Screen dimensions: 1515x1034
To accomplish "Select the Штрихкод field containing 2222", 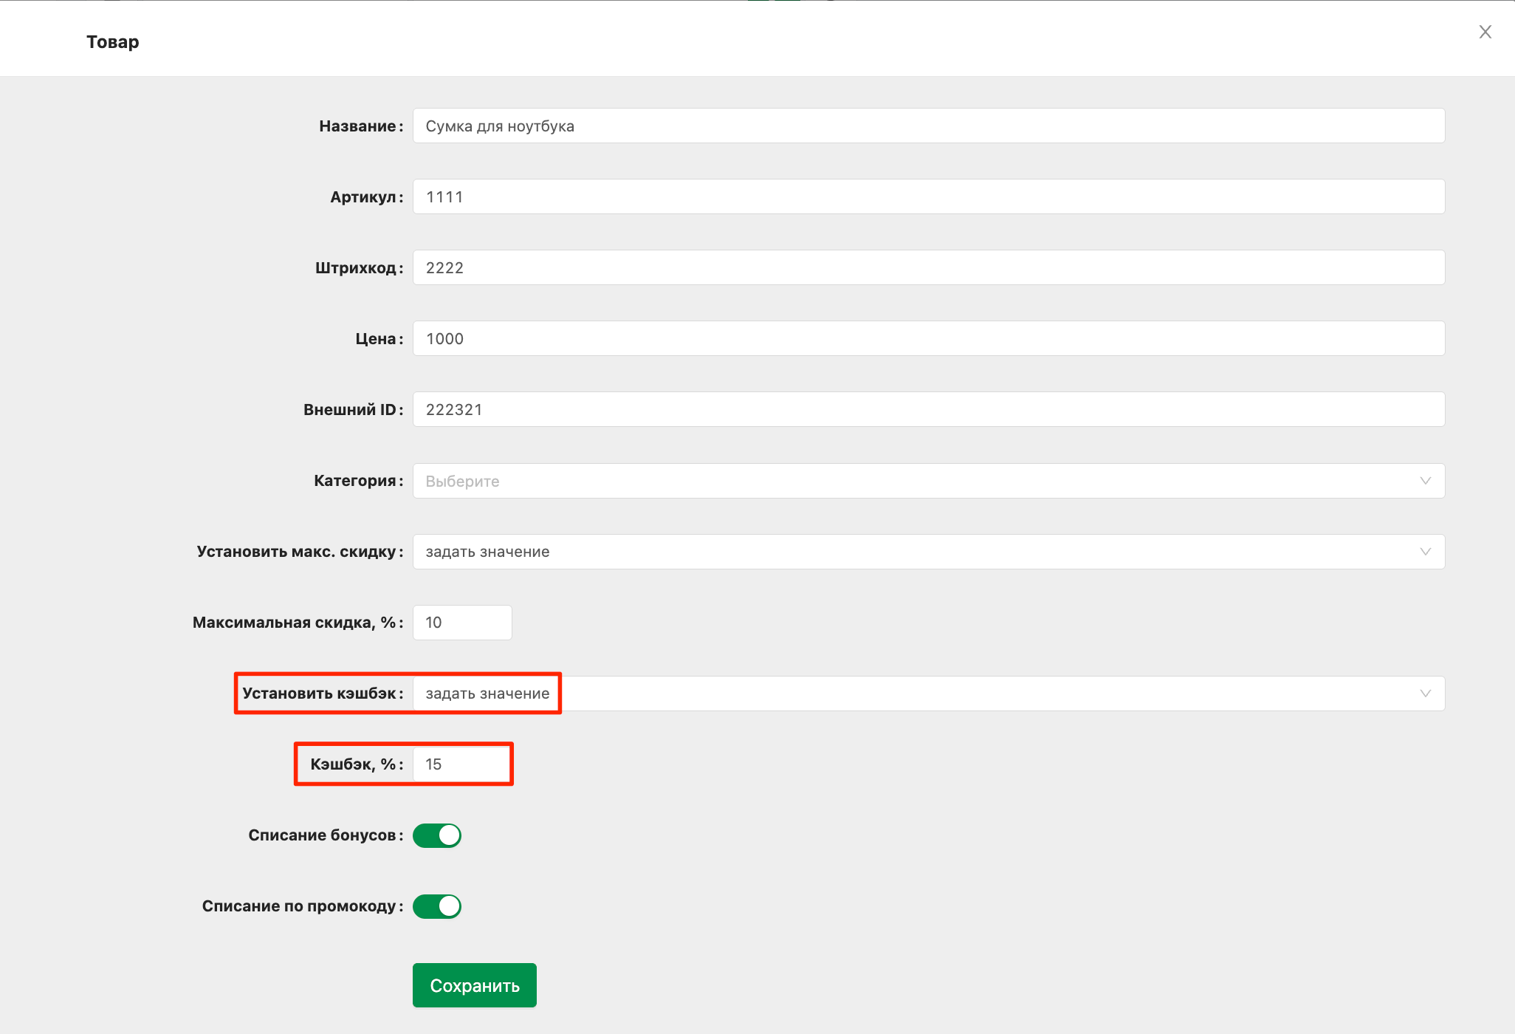I will click(x=928, y=268).
